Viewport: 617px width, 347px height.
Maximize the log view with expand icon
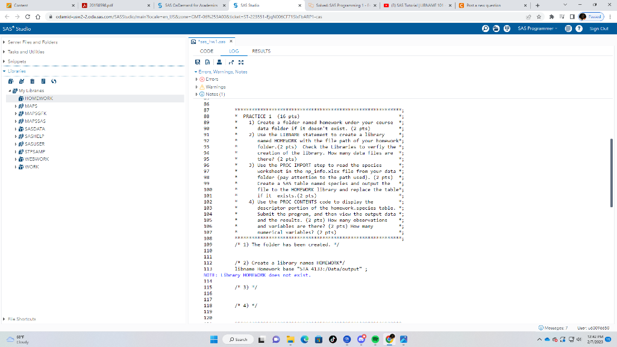(x=242, y=62)
